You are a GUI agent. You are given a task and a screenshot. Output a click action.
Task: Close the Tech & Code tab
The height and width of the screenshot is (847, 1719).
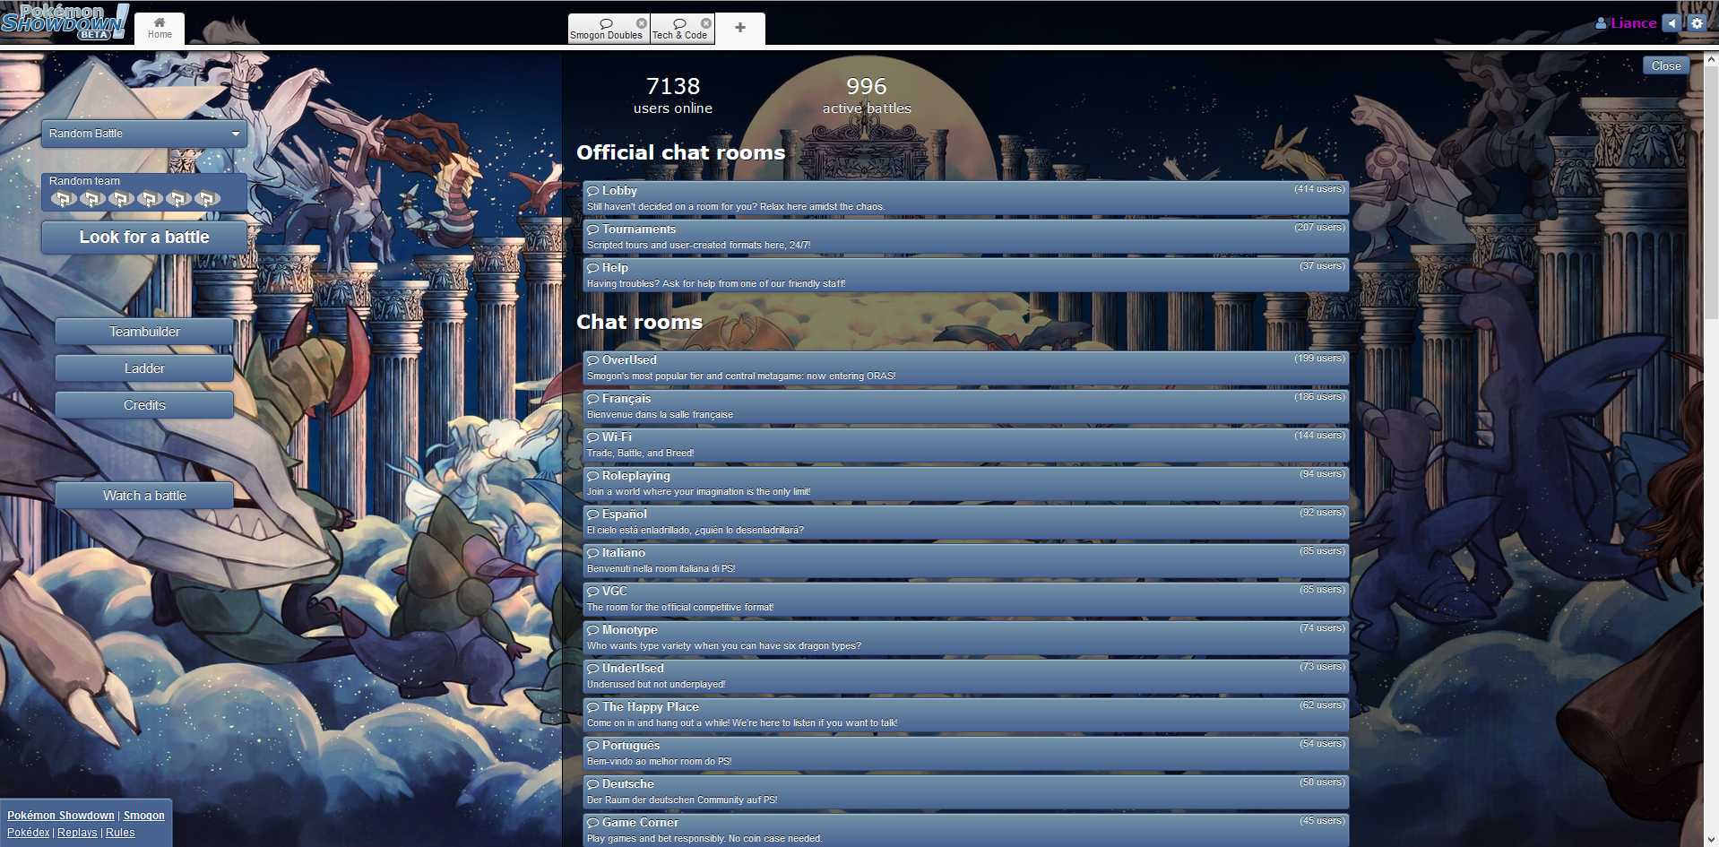tap(705, 23)
